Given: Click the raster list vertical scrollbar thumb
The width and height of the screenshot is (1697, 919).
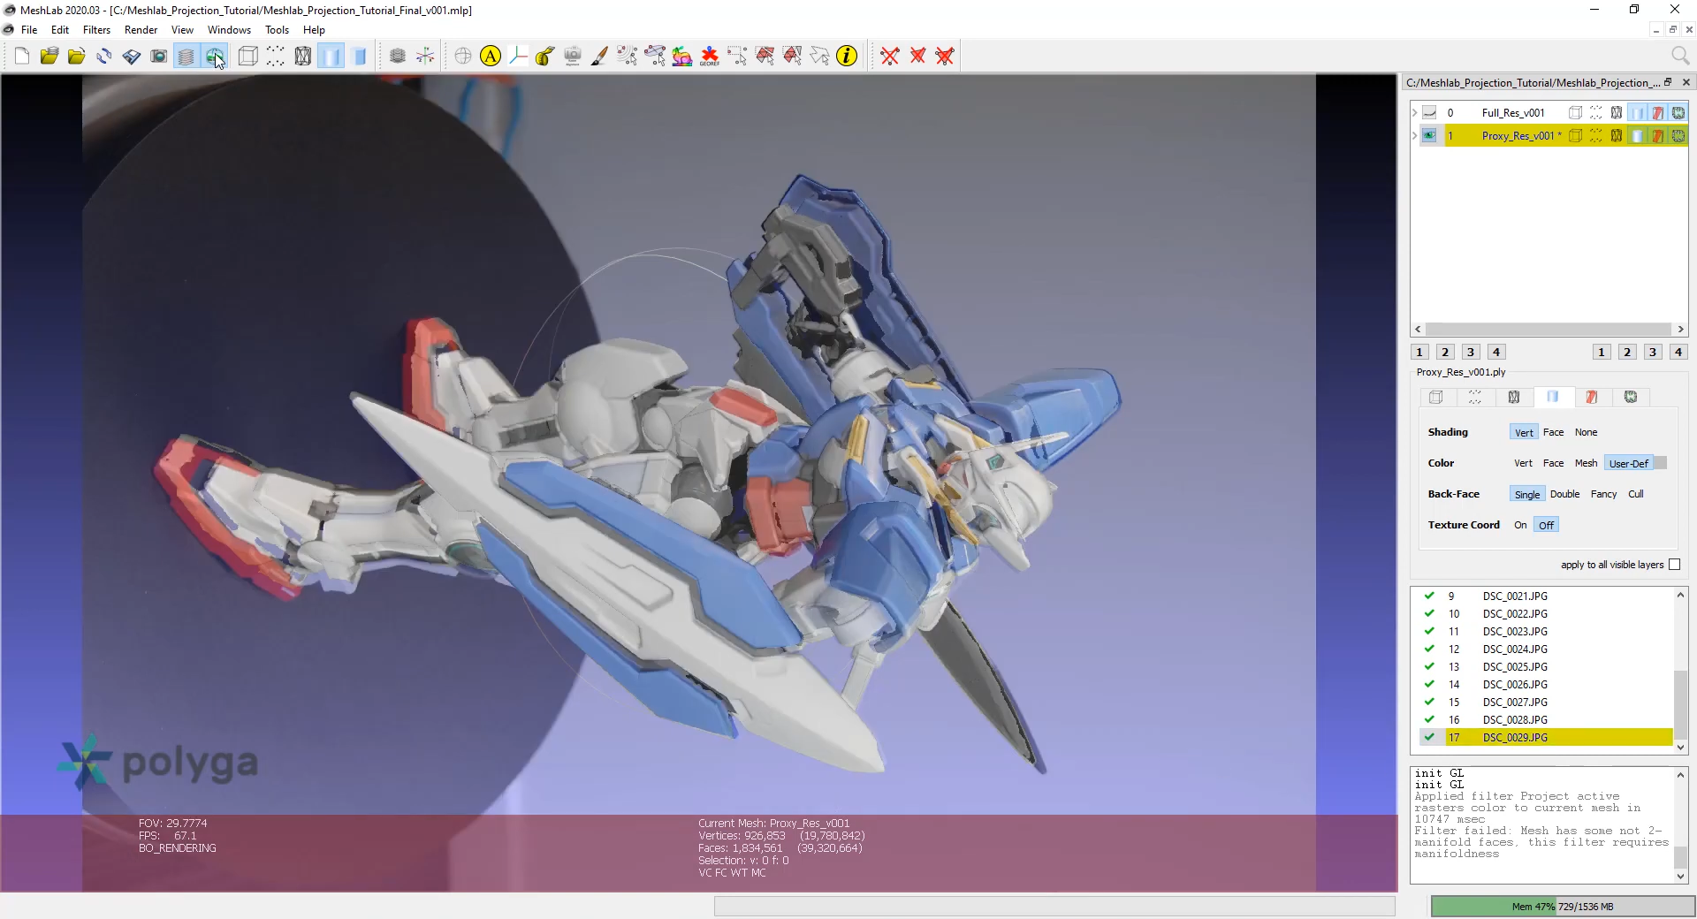Looking at the screenshot, I should click(x=1680, y=704).
